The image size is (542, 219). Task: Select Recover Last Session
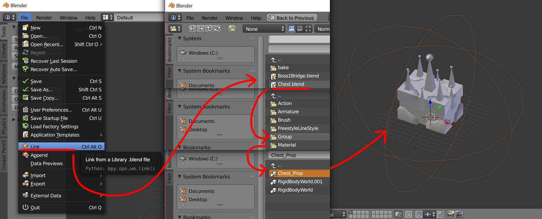coord(62,61)
